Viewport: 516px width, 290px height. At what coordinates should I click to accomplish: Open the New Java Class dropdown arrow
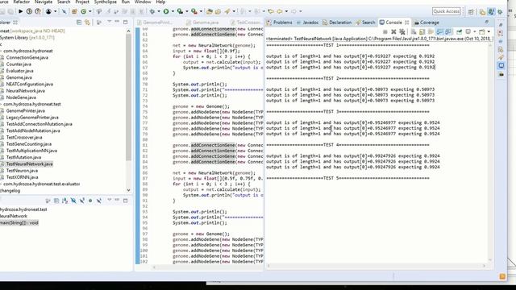(89, 11)
